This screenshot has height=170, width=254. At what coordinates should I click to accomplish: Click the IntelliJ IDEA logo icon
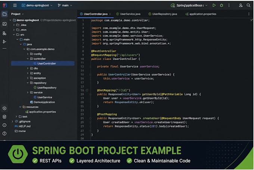5,5
